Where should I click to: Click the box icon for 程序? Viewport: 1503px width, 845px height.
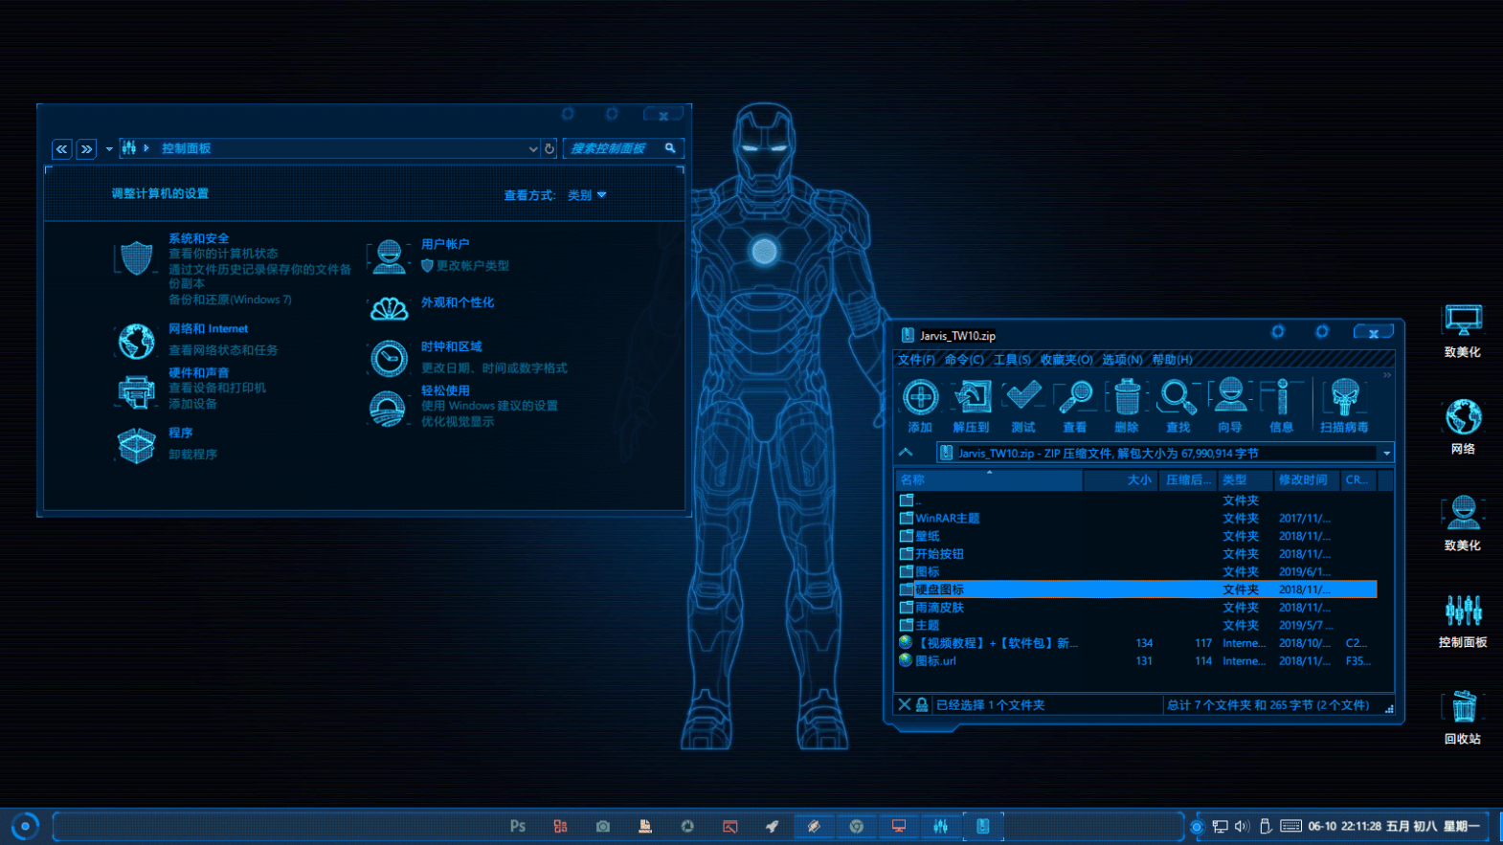136,445
